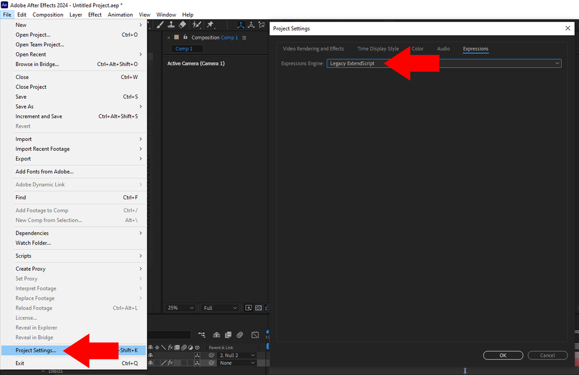
Task: Select the Brush tool
Action: click(160, 26)
